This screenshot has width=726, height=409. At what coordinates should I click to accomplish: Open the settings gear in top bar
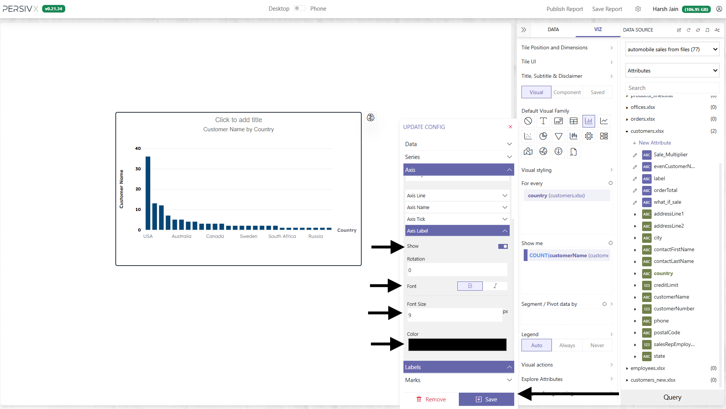638,9
